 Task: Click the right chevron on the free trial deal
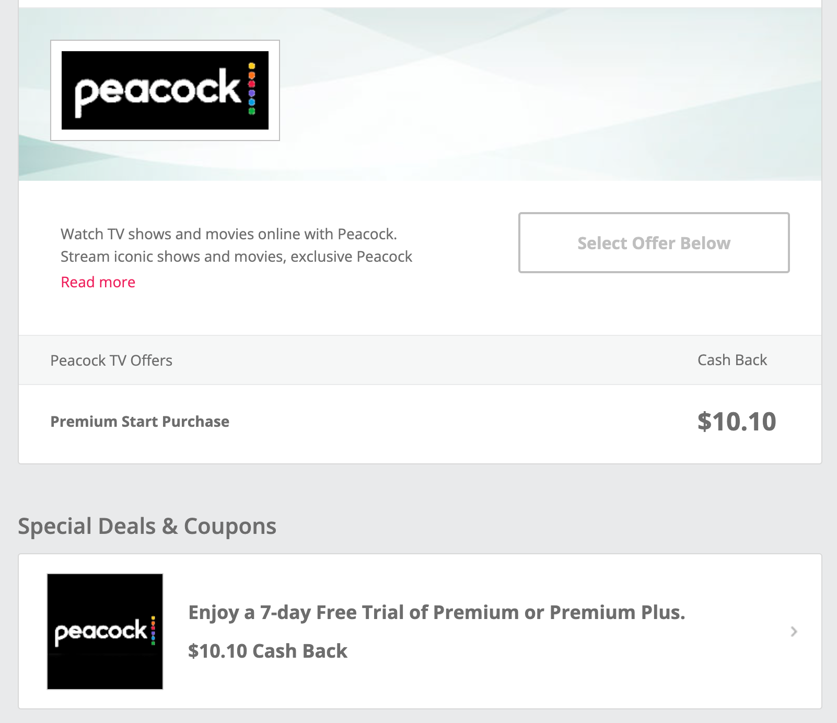click(x=793, y=632)
